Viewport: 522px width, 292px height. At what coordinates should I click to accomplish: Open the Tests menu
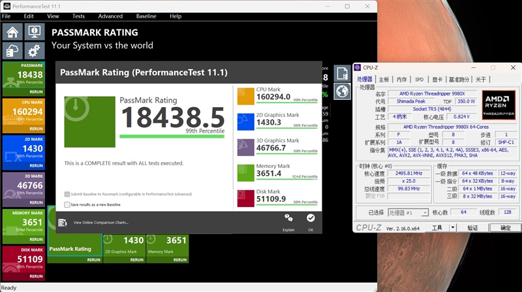[78, 16]
